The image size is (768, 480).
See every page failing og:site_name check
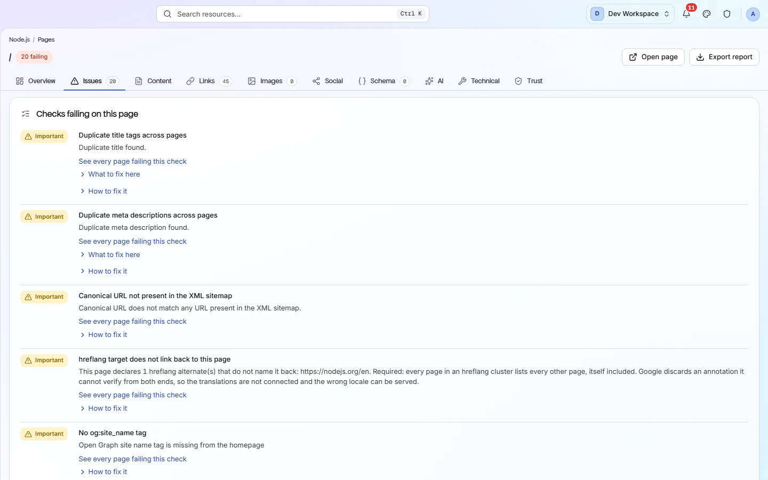click(x=133, y=459)
